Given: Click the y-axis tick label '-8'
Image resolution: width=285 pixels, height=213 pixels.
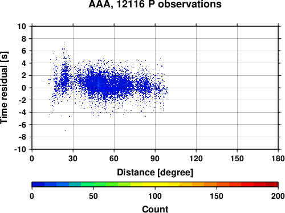Looking at the screenshot, I should 22,137.
